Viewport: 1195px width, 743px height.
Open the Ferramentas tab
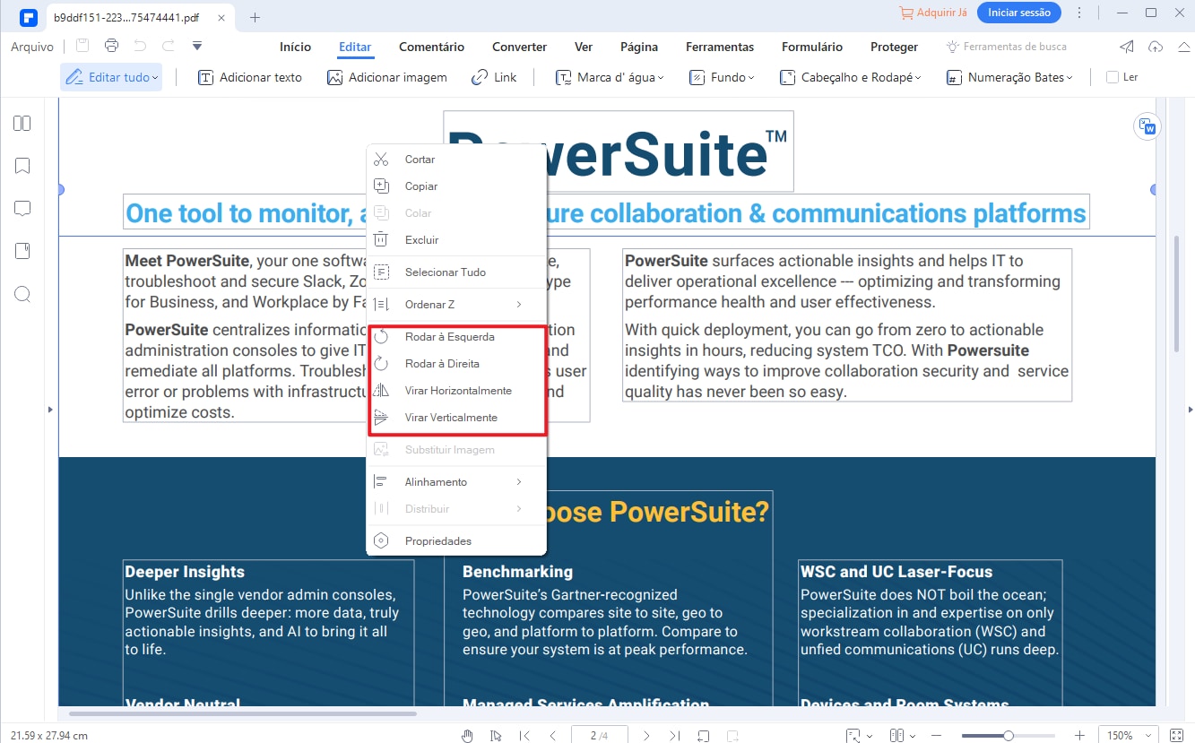[720, 47]
